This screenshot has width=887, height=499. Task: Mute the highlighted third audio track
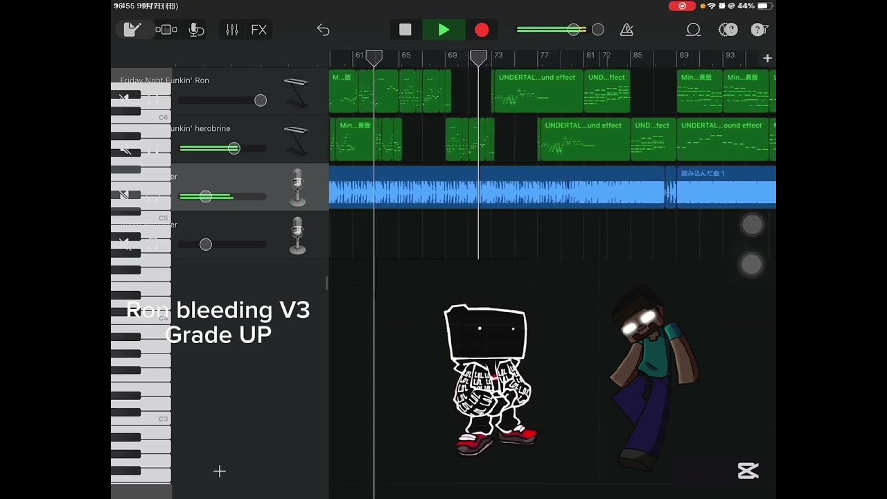[x=125, y=195]
